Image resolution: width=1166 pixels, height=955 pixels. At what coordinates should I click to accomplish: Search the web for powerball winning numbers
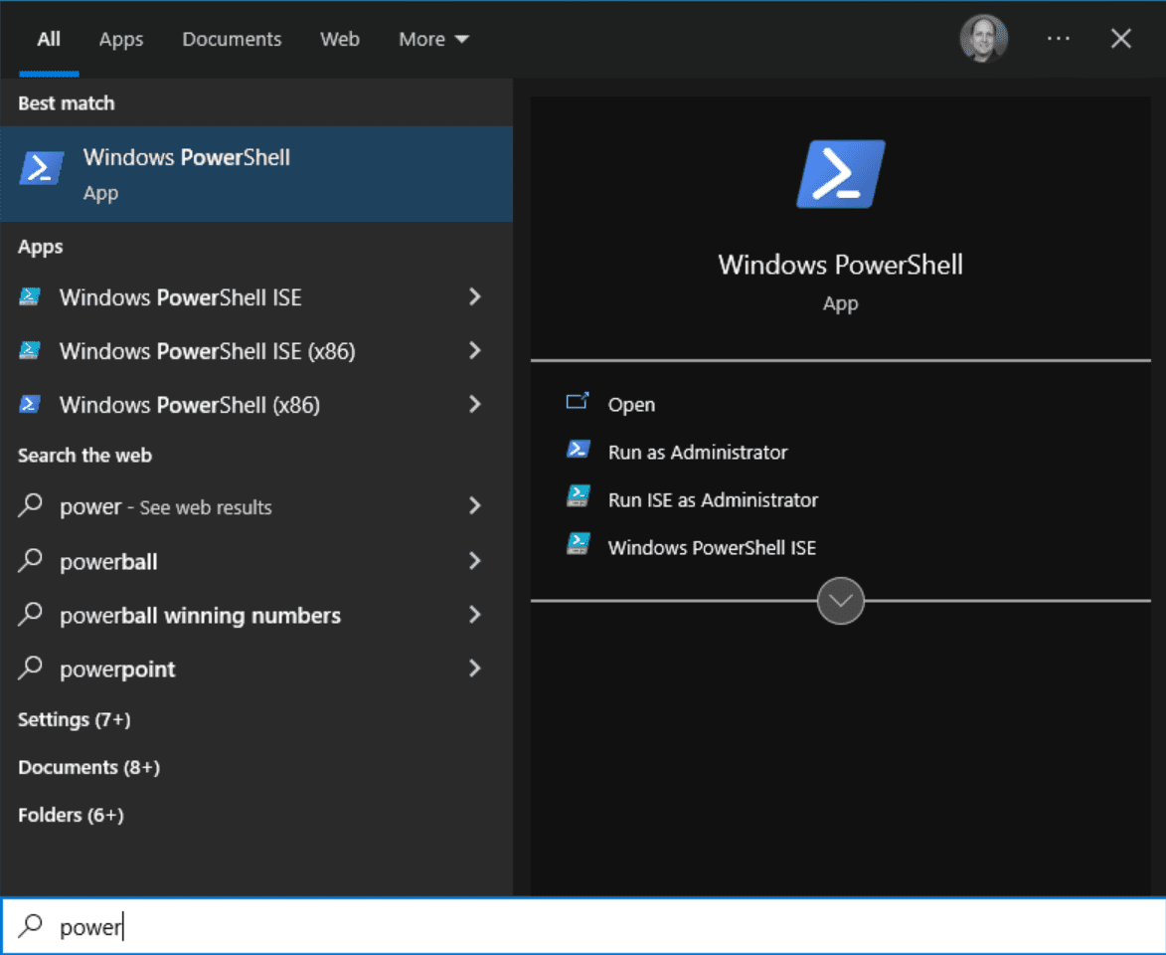click(x=256, y=614)
